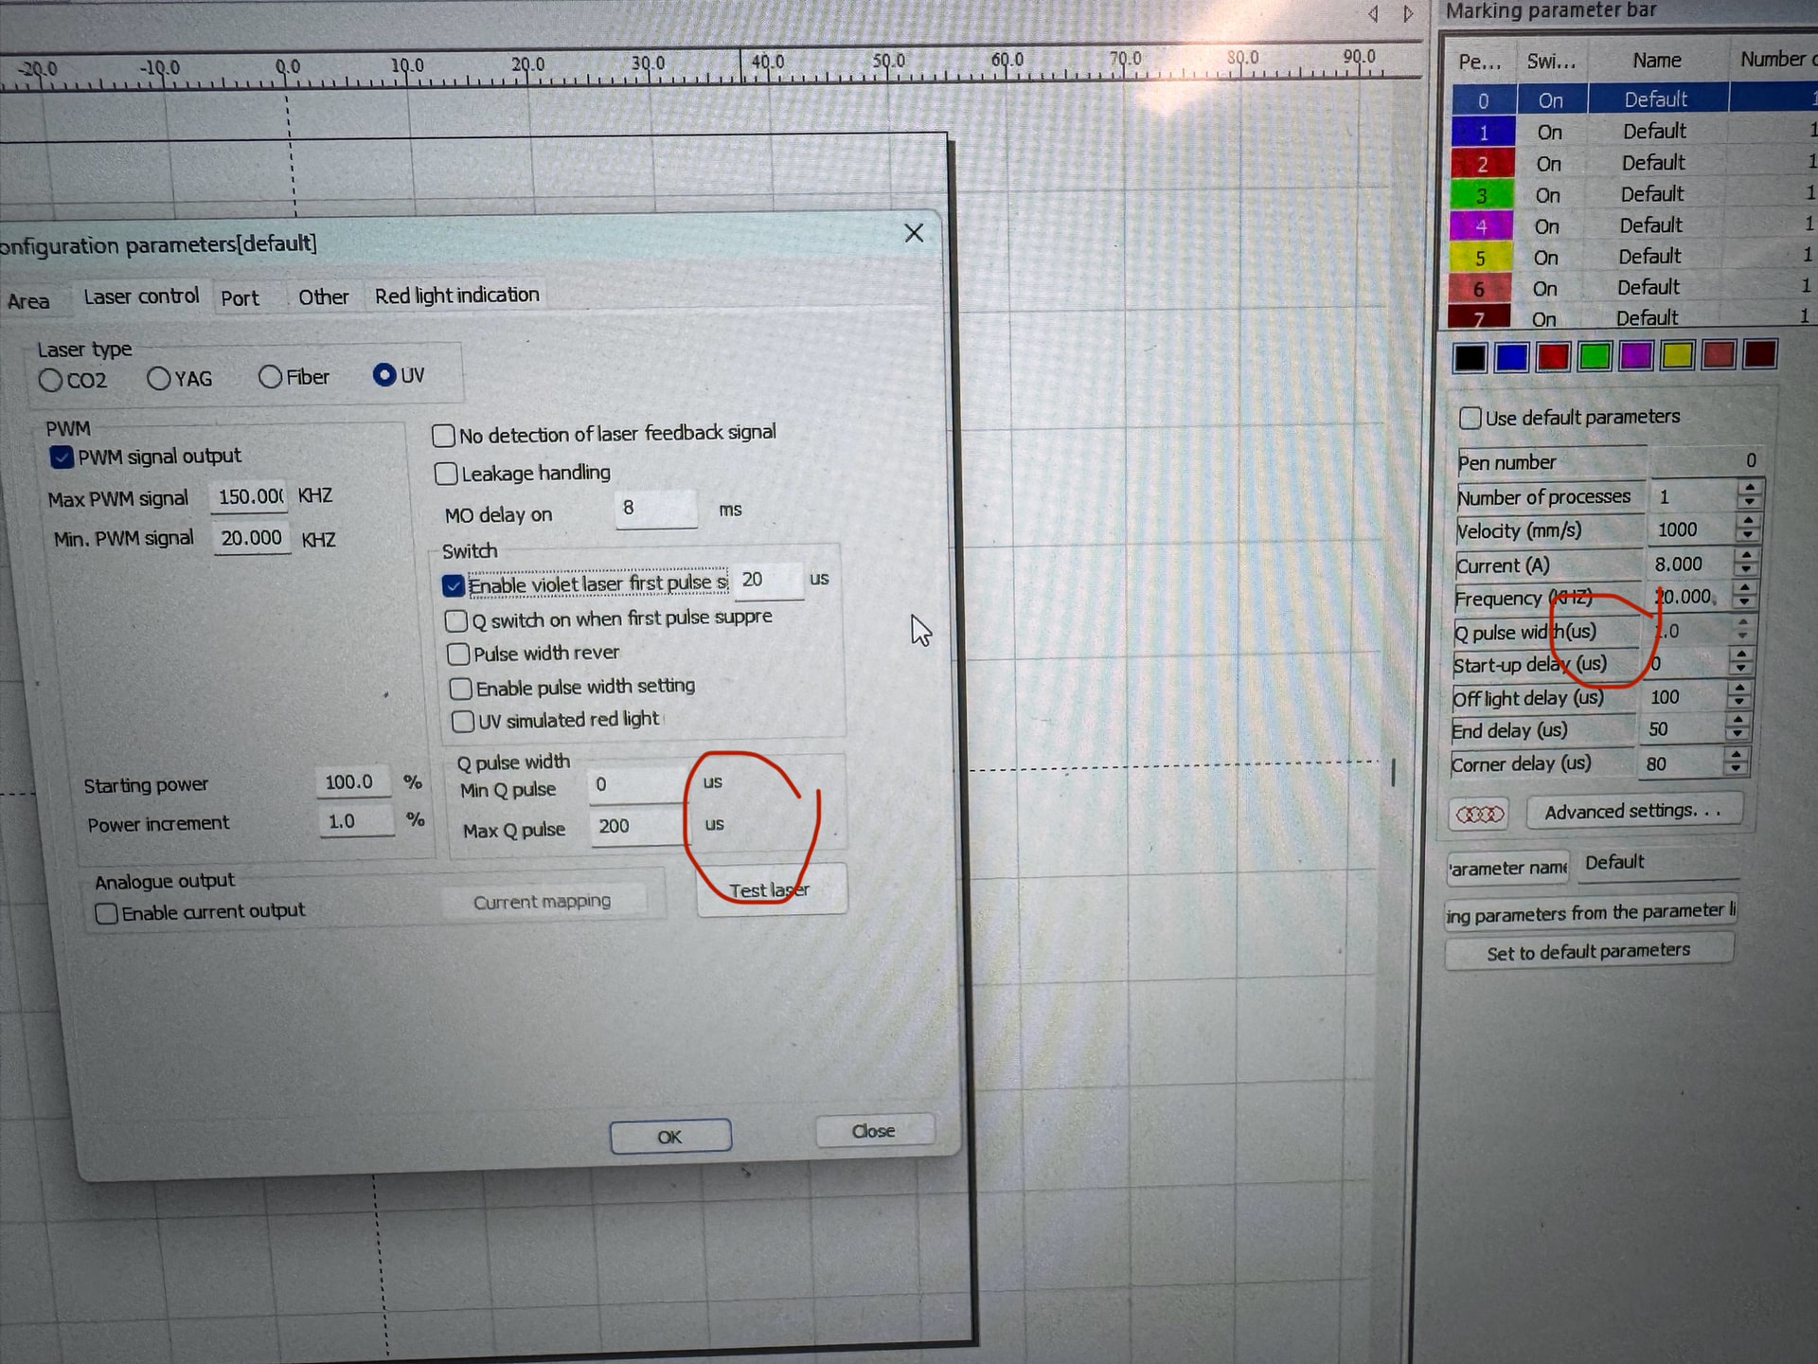Uncheck PWM signal output
The height and width of the screenshot is (1364, 1818).
pyautogui.click(x=62, y=458)
